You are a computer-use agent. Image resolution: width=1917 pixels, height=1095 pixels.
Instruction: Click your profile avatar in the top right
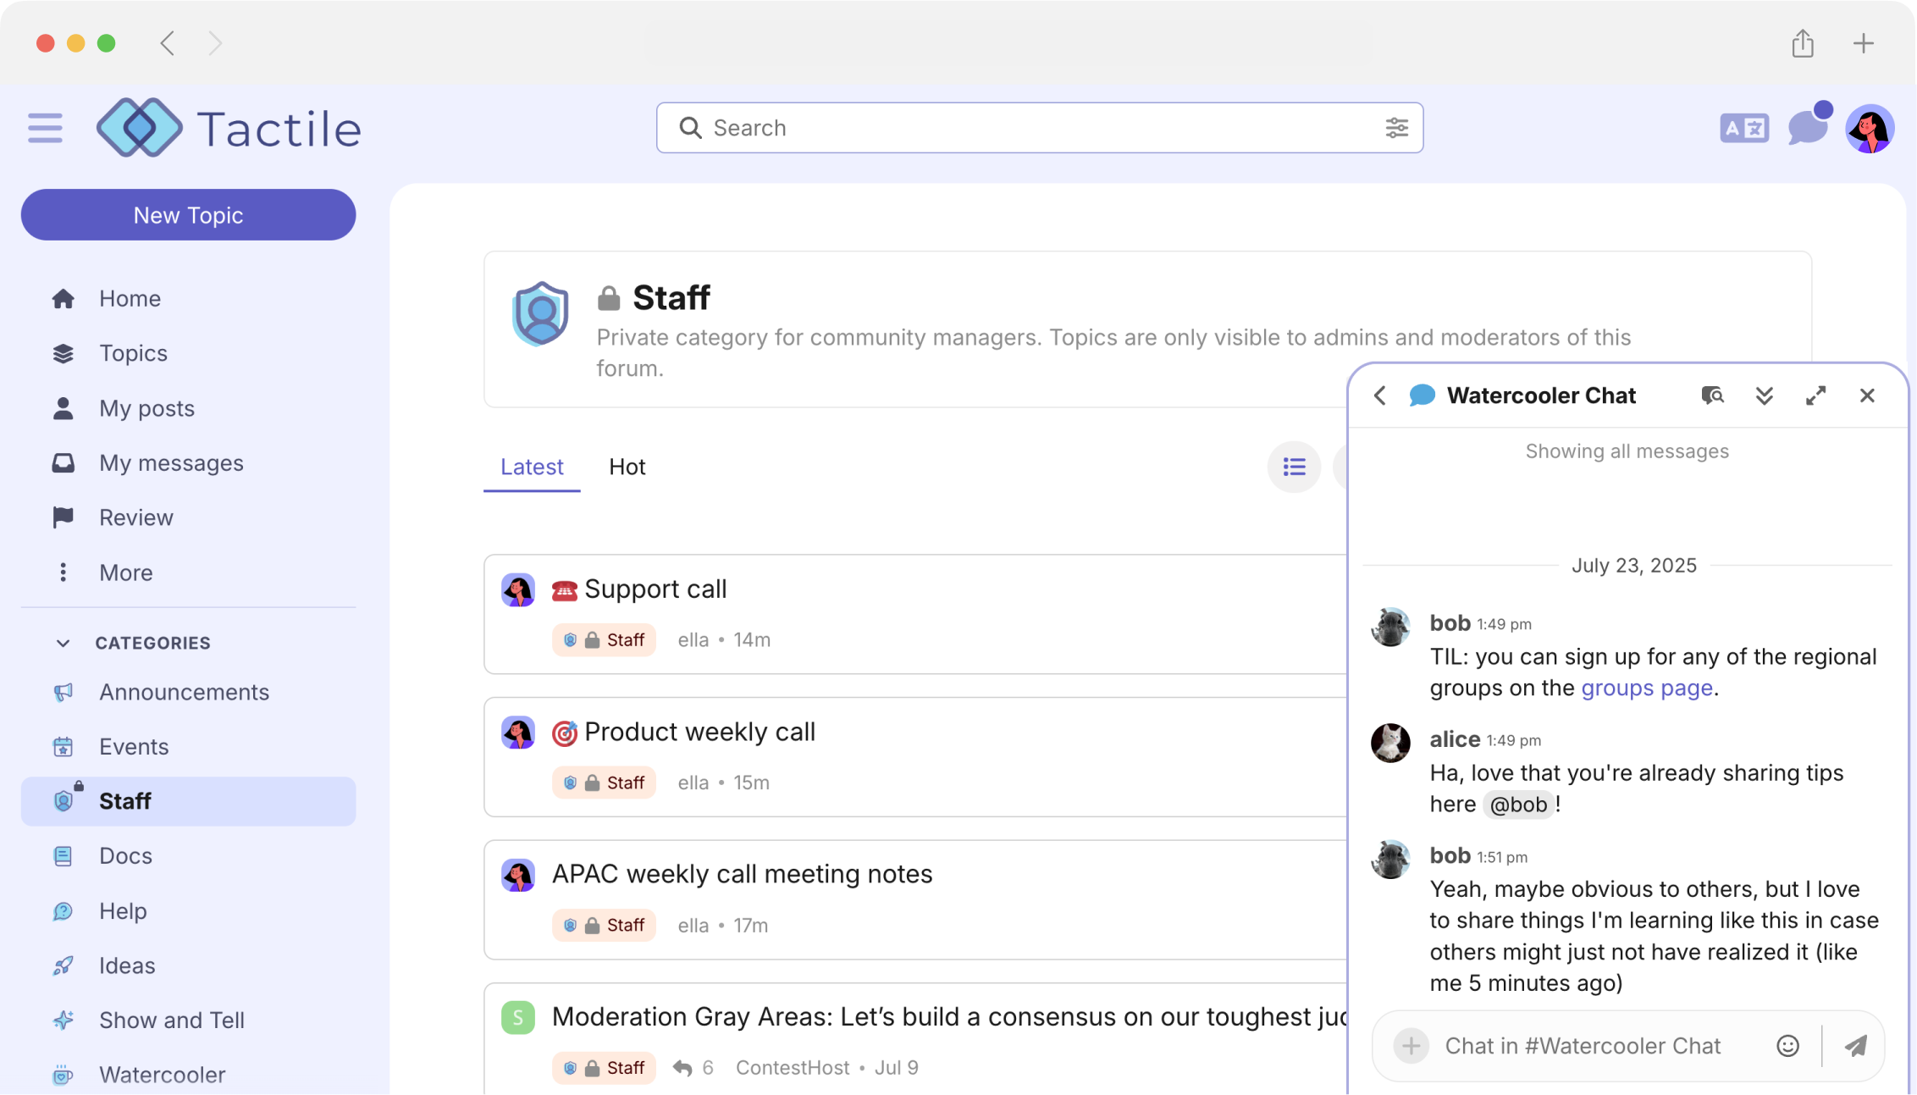[1870, 128]
